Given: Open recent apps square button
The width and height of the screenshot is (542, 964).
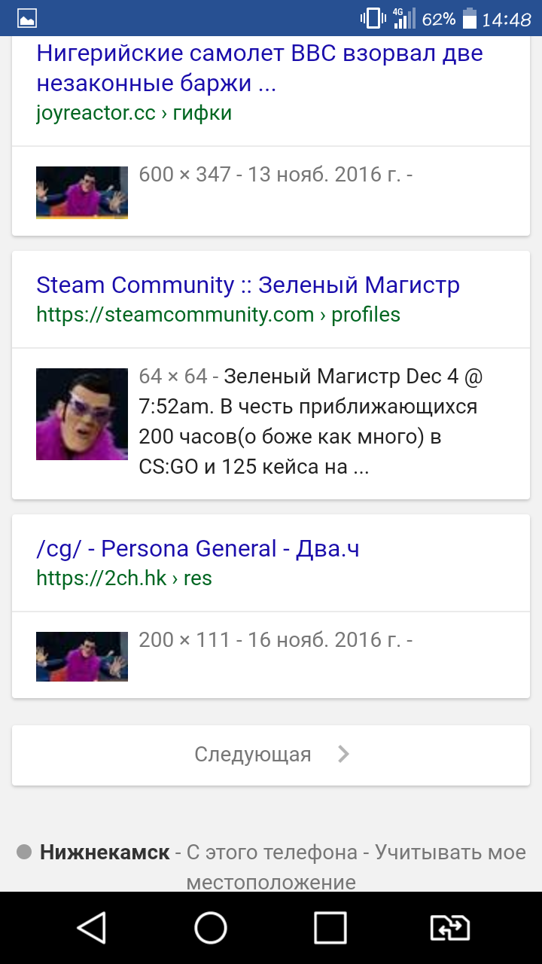Looking at the screenshot, I should click(330, 928).
